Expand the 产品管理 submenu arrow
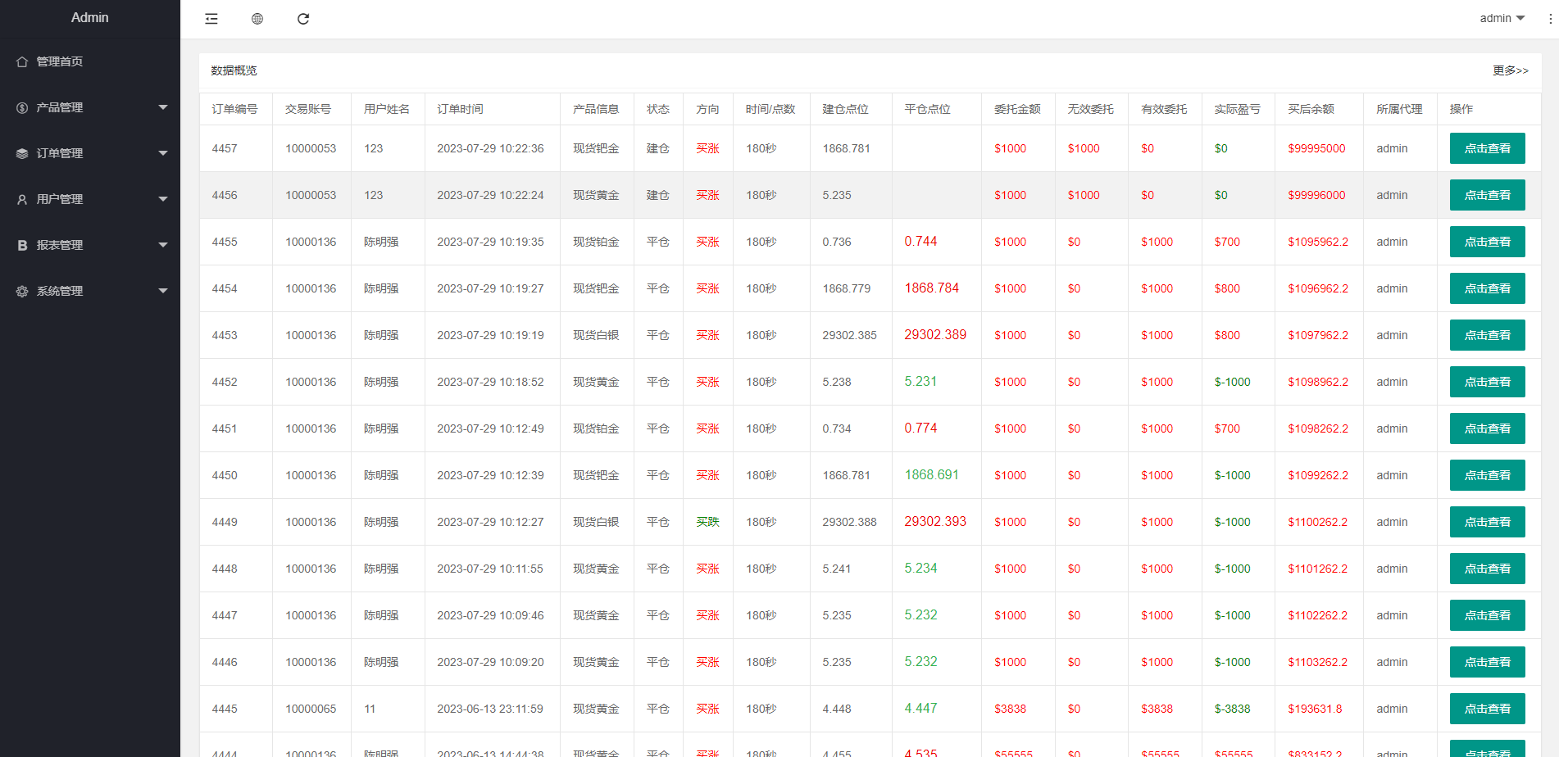The image size is (1559, 757). coord(162,107)
